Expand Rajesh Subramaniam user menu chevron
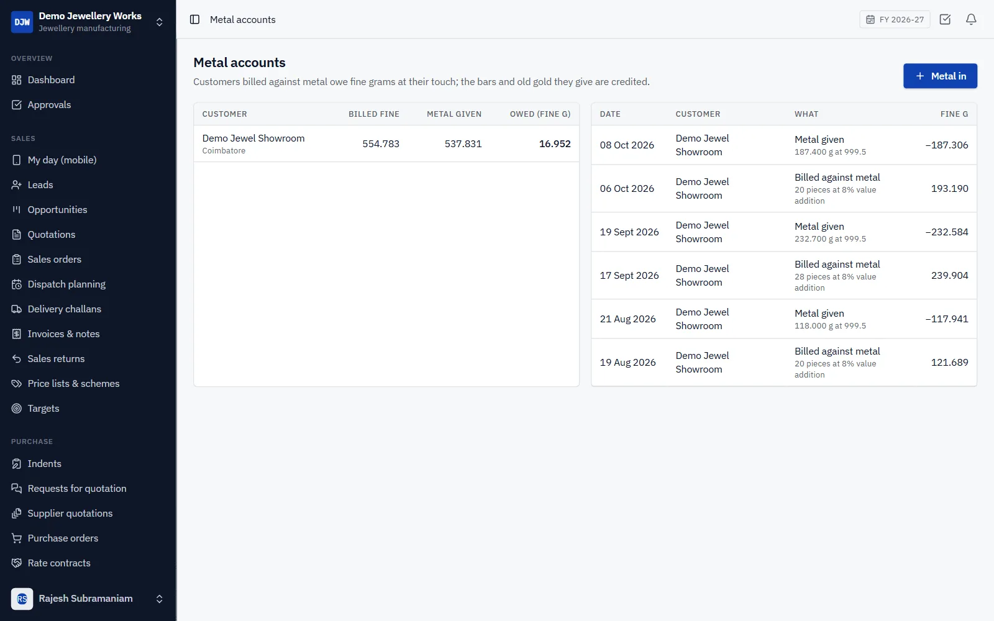 coord(160,599)
